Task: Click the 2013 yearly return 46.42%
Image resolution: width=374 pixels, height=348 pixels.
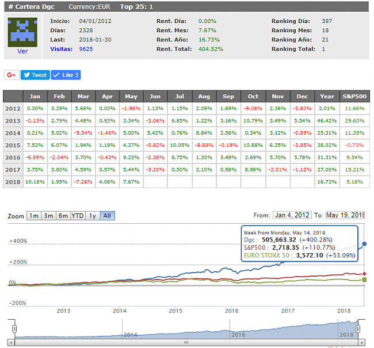Action: pyautogui.click(x=327, y=121)
